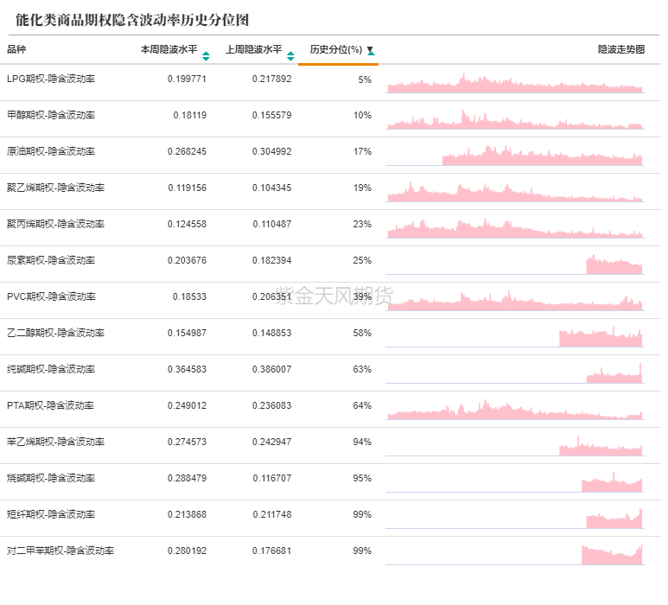The image size is (668, 605).
Task: Click the 64% percentile cell
Action: coord(363,405)
